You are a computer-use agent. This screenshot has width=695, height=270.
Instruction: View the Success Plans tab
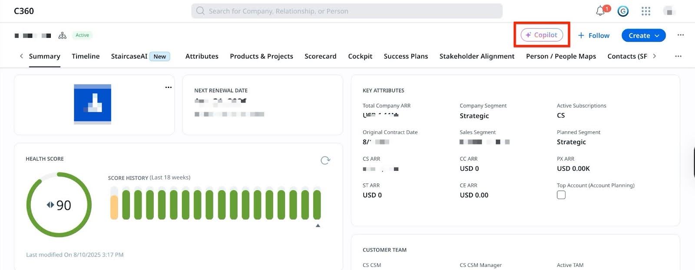[406, 56]
